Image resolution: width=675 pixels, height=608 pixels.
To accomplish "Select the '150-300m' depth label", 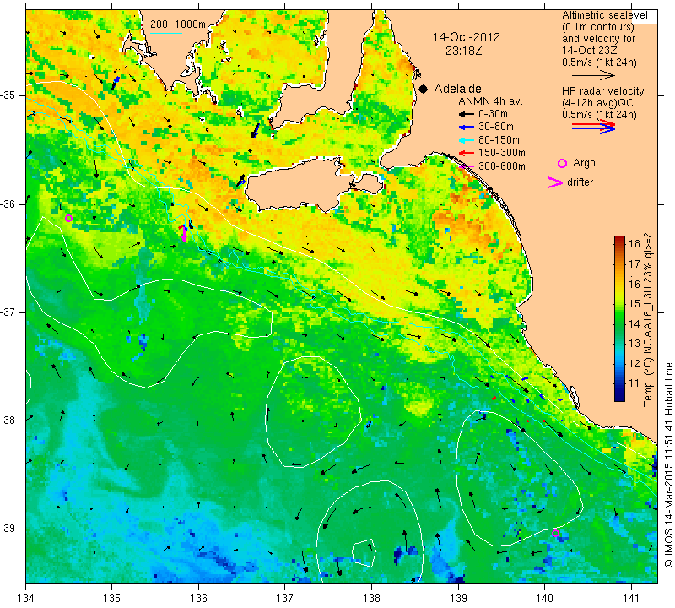I will tap(502, 153).
